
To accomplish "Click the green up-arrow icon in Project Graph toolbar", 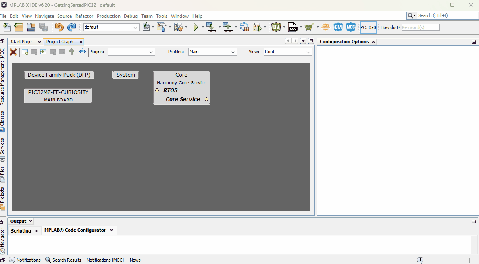I will (x=71, y=52).
